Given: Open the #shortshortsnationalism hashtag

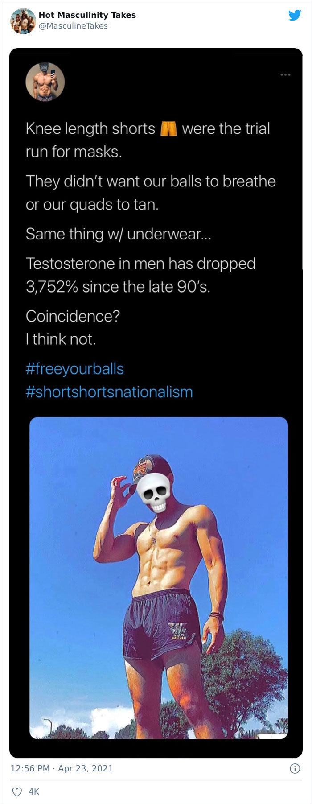Looking at the screenshot, I should pos(109,392).
